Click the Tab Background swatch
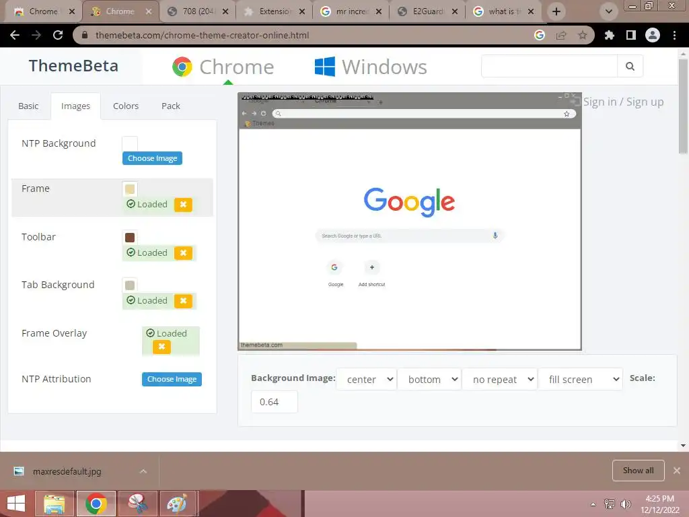Image resolution: width=689 pixels, height=517 pixels. click(x=130, y=285)
